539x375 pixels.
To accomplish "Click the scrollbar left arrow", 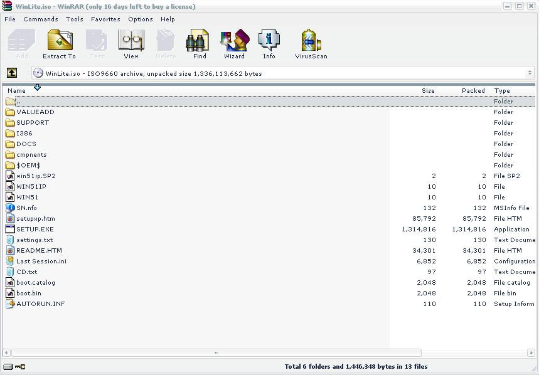I will 6,352.
